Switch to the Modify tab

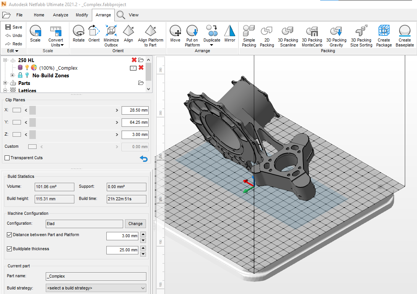click(82, 15)
